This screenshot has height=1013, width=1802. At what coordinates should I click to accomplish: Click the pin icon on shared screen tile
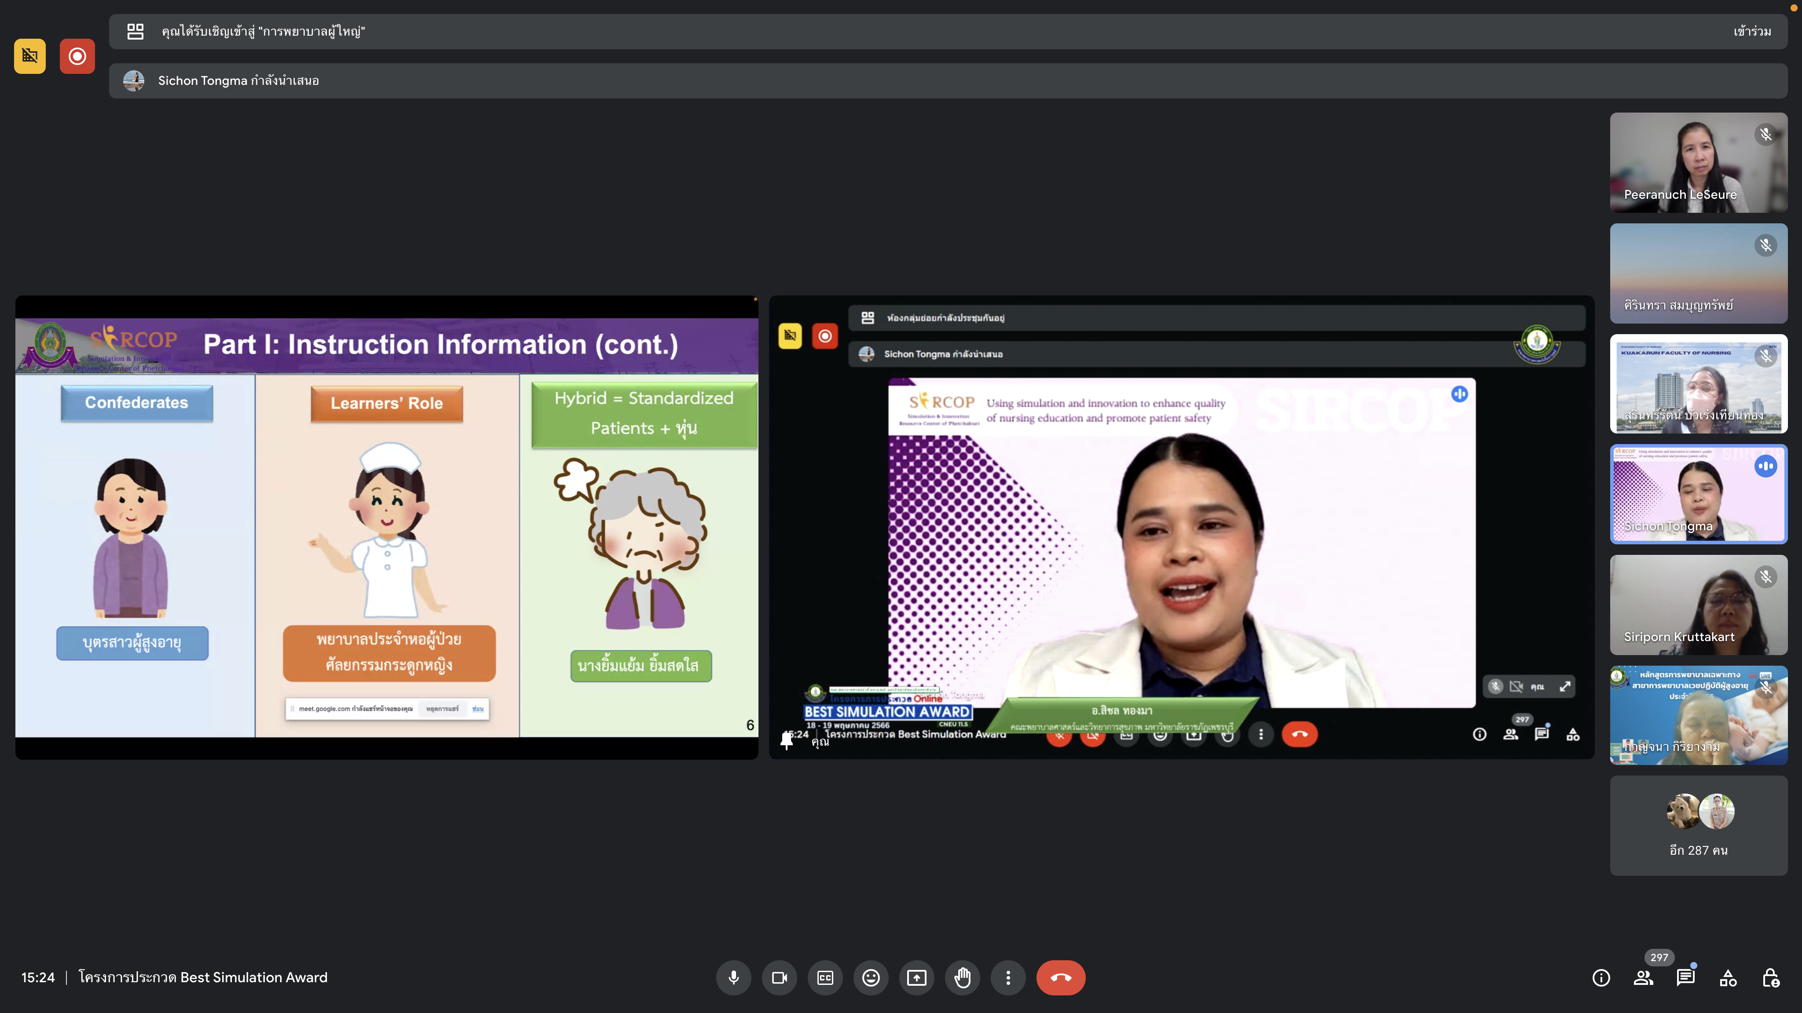786,740
